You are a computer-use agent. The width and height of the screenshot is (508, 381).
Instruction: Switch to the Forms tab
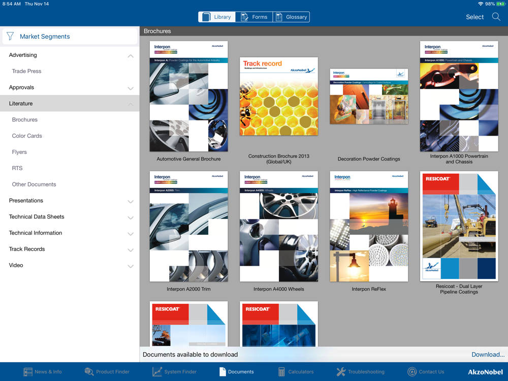tap(254, 17)
